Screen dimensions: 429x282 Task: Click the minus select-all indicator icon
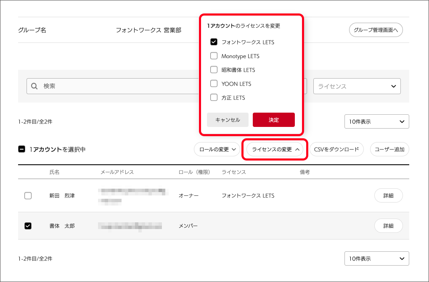[x=22, y=149]
